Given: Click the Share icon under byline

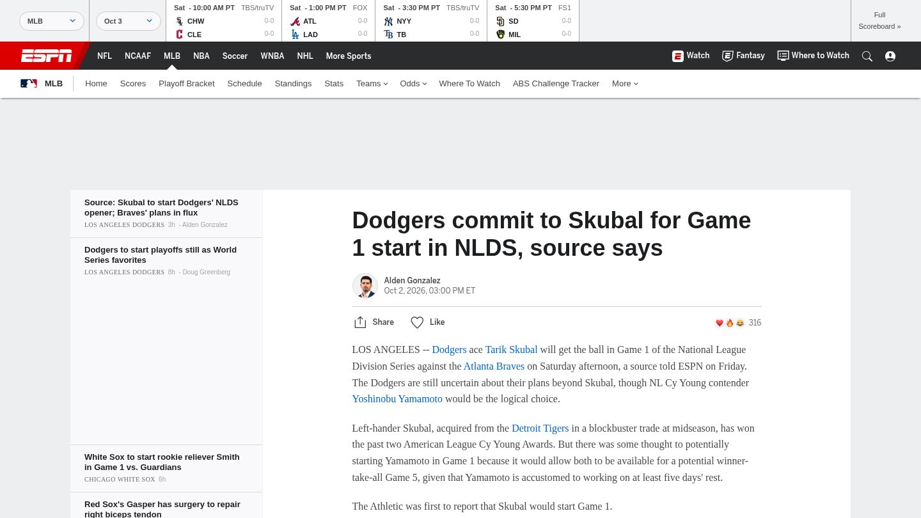Looking at the screenshot, I should coord(360,322).
